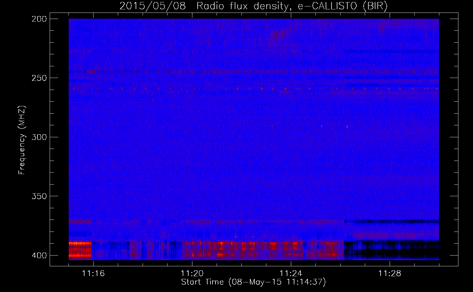Click the 250 frequency tick label
The width and height of the screenshot is (473, 292).
point(39,78)
